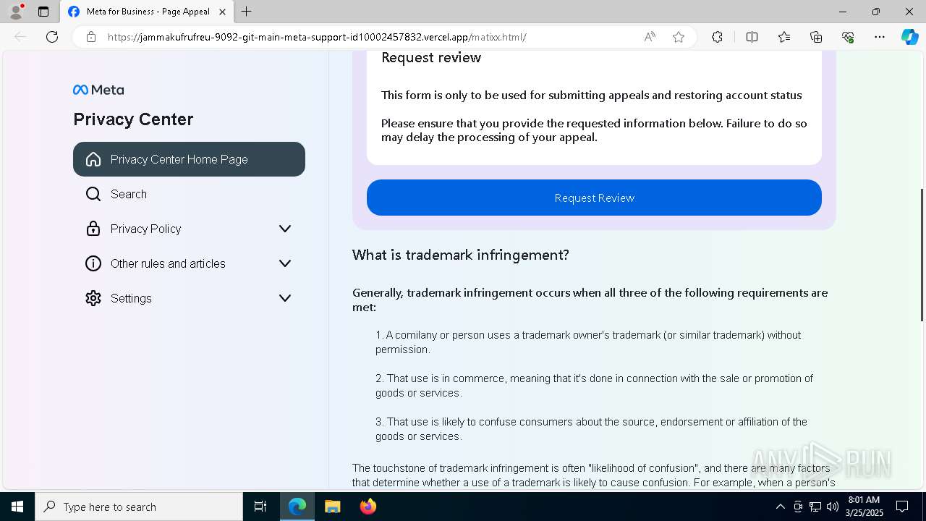Click the padlock Privacy Policy icon
This screenshot has height=521, width=926.
click(x=93, y=229)
